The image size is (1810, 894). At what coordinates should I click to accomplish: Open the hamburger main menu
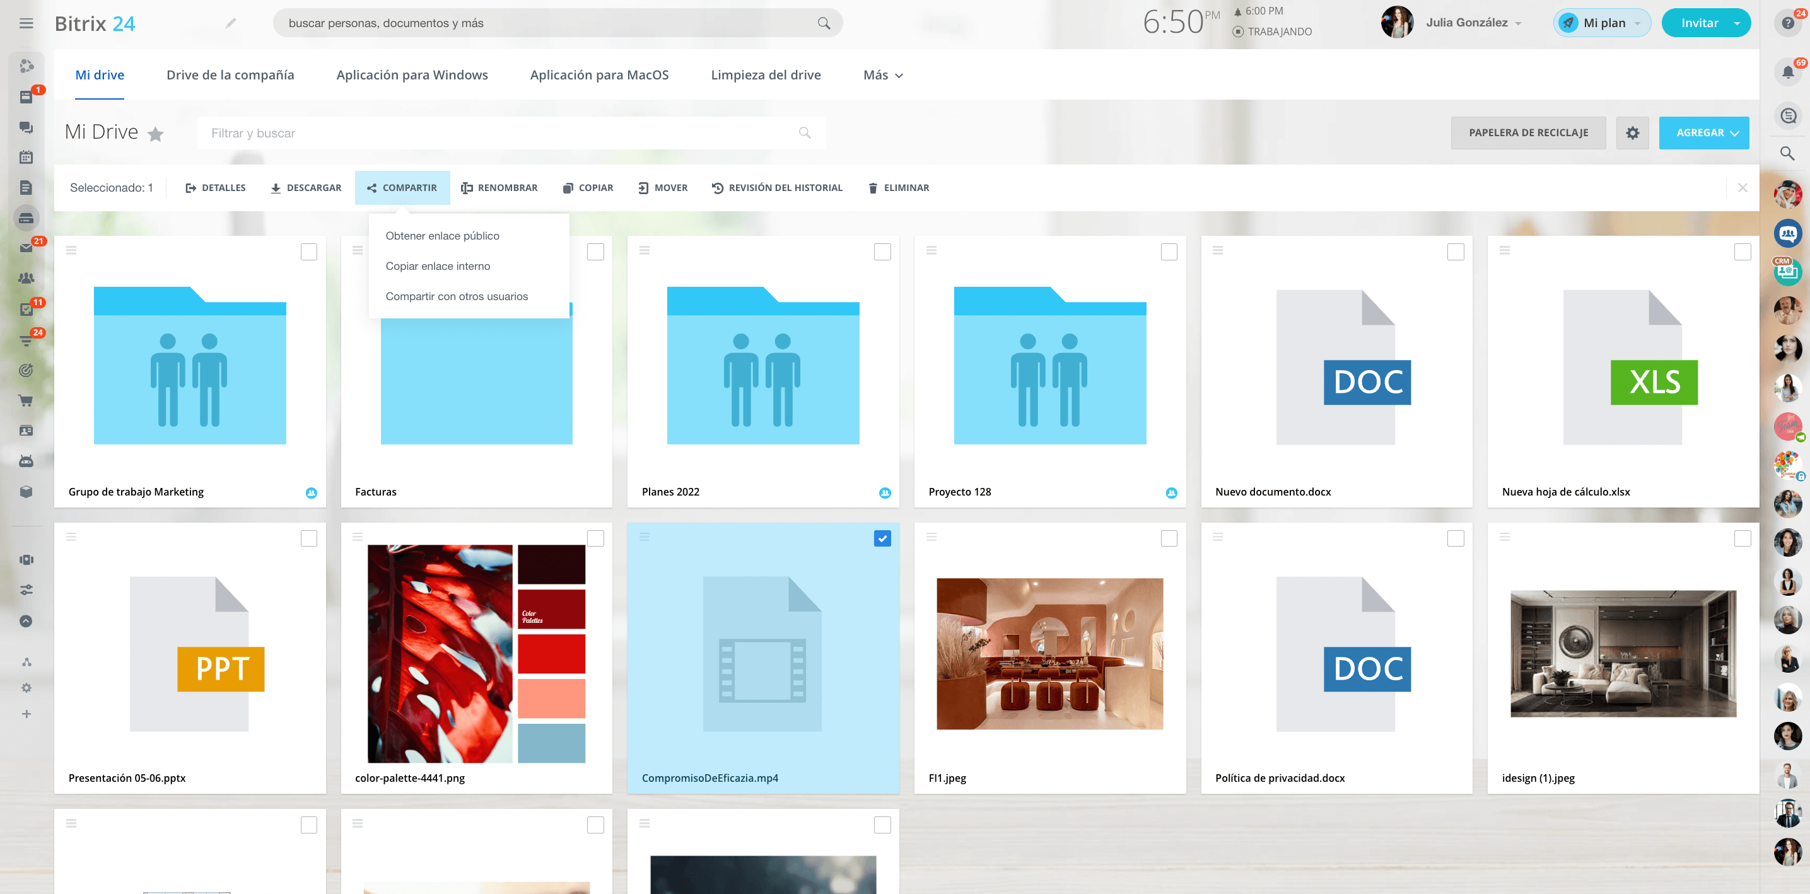click(26, 23)
